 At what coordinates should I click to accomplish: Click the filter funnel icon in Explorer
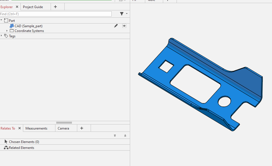tap(122, 14)
